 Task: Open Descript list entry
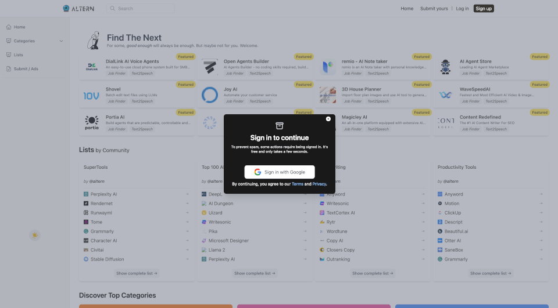tap(453, 222)
